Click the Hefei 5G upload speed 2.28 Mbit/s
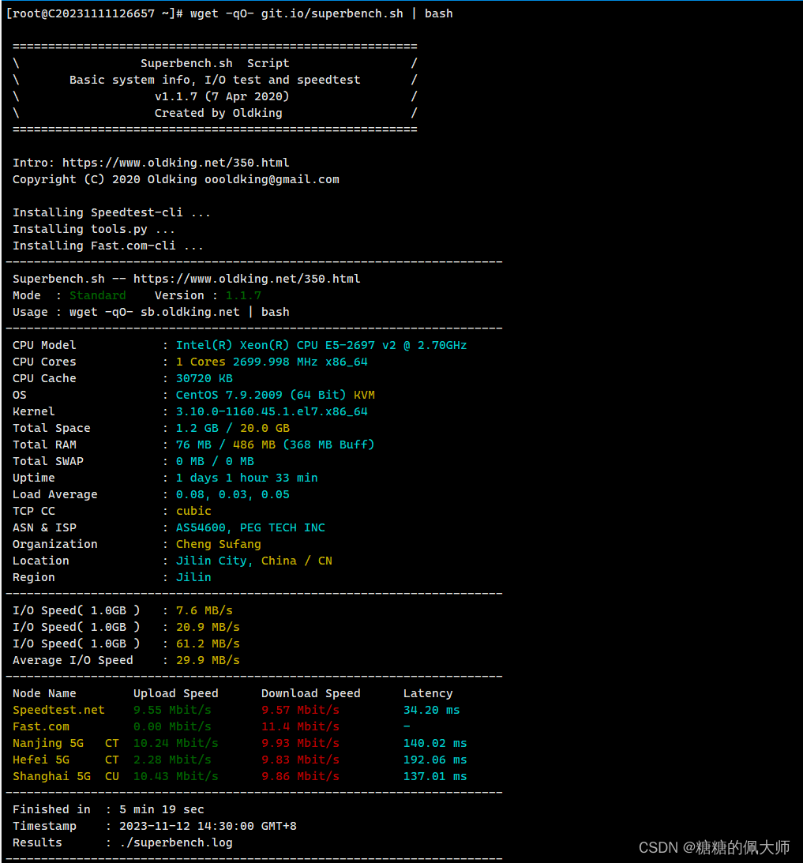 coord(172,760)
